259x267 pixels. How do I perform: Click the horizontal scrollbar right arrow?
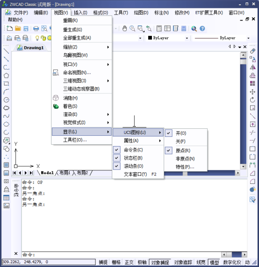(x=238, y=173)
